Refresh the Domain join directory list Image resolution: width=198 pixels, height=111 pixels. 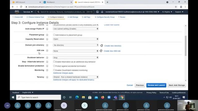tap(102, 46)
